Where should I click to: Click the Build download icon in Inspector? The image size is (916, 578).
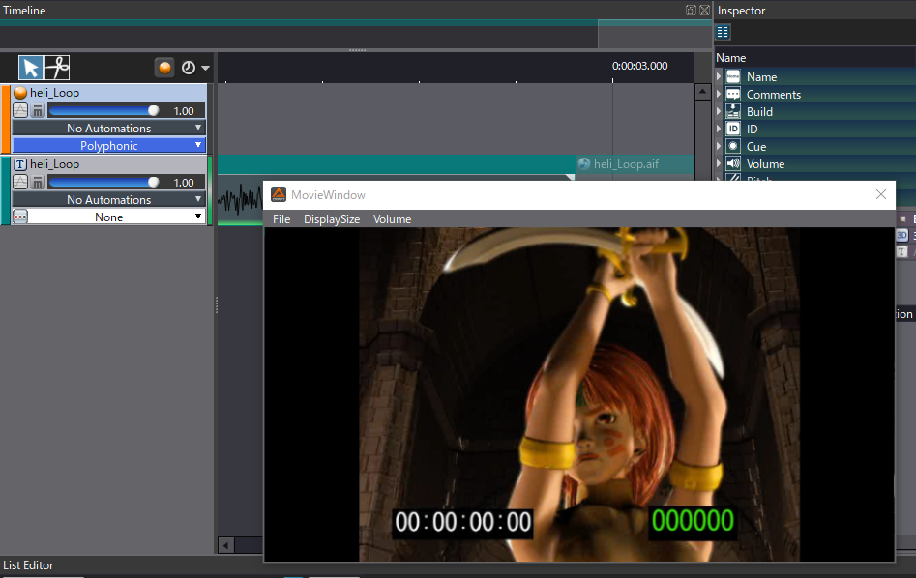(x=733, y=111)
